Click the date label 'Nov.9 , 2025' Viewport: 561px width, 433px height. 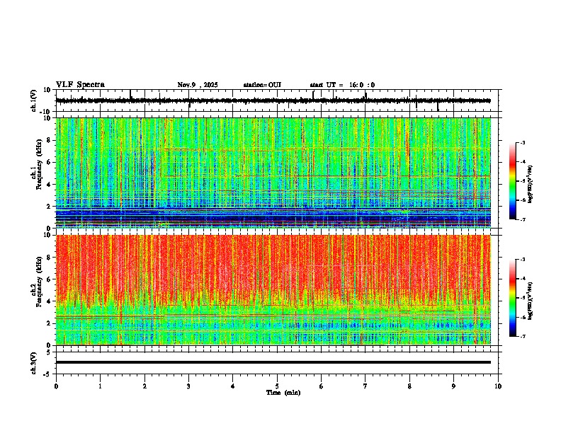click(x=198, y=85)
